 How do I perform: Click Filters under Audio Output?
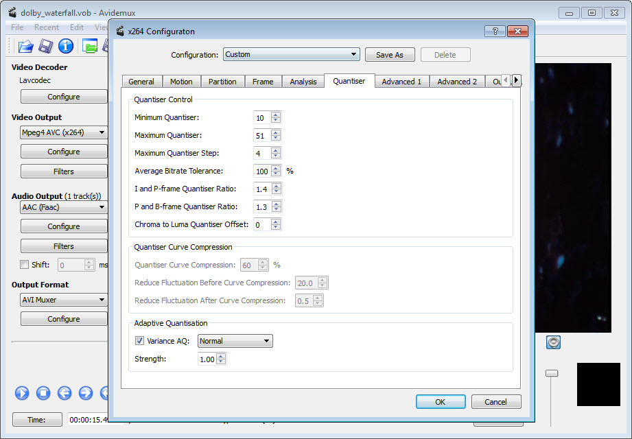pyautogui.click(x=64, y=246)
